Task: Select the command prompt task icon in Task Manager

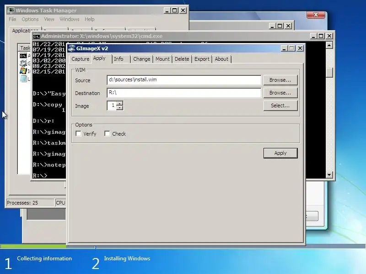Action: click(23, 56)
